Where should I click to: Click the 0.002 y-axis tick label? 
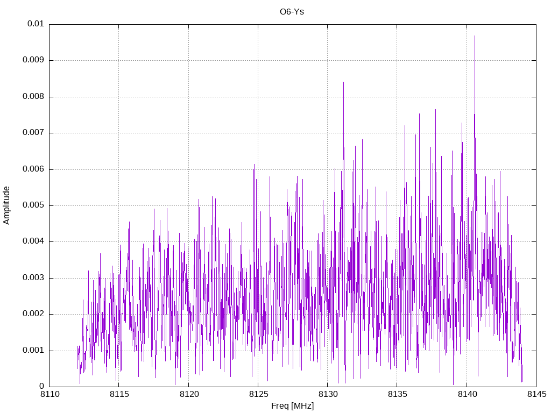33,314
